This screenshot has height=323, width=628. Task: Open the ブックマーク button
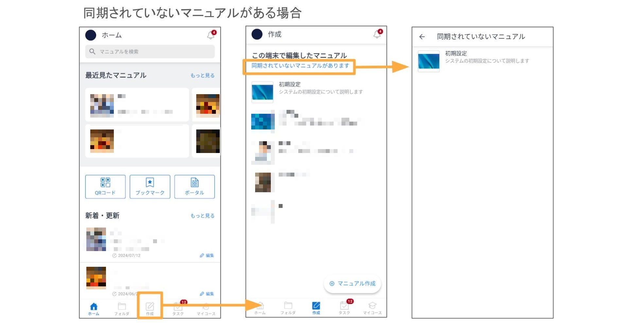tap(150, 187)
